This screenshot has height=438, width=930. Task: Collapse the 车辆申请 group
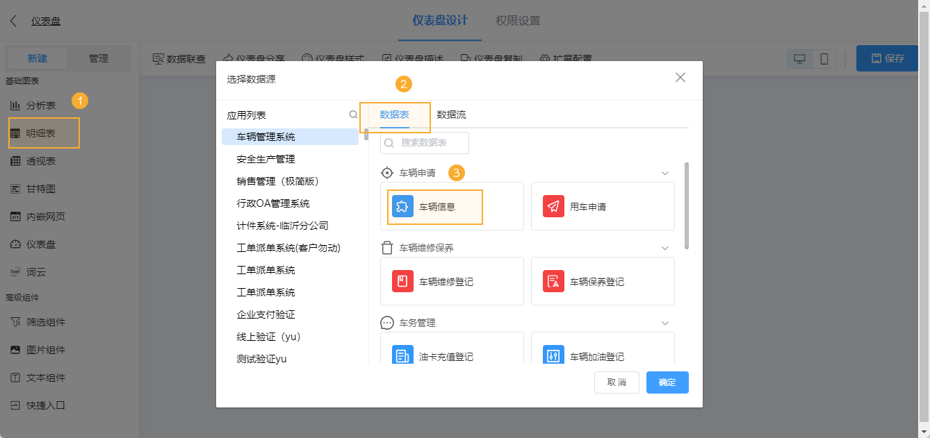[665, 172]
